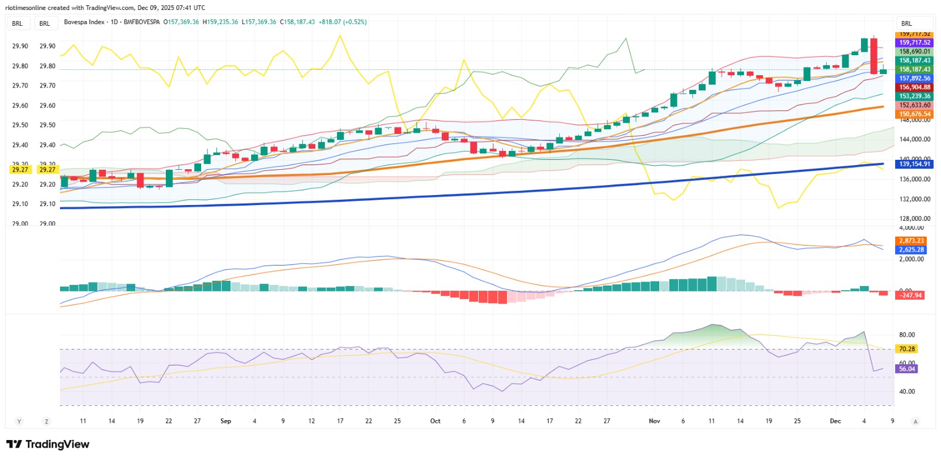Click the Oct label on the time axis
The image size is (941, 460).
pos(435,421)
